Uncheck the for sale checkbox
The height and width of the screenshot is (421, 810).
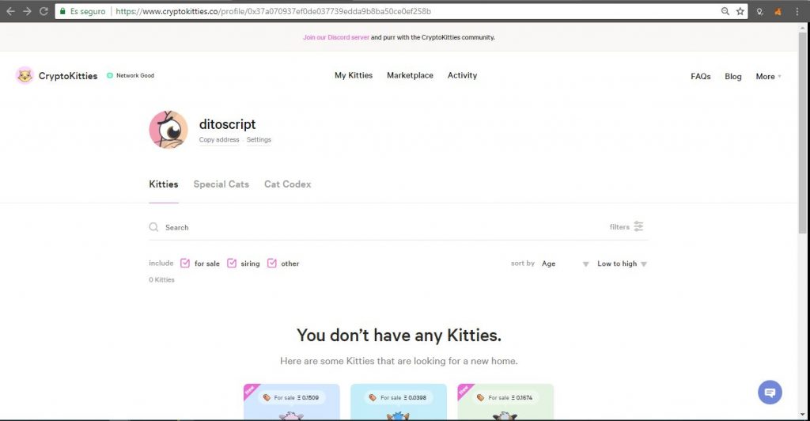click(185, 263)
